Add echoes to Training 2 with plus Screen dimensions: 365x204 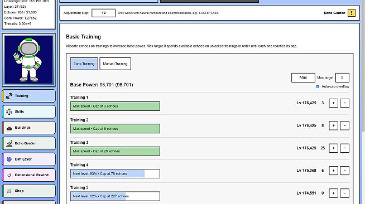(x=333, y=125)
